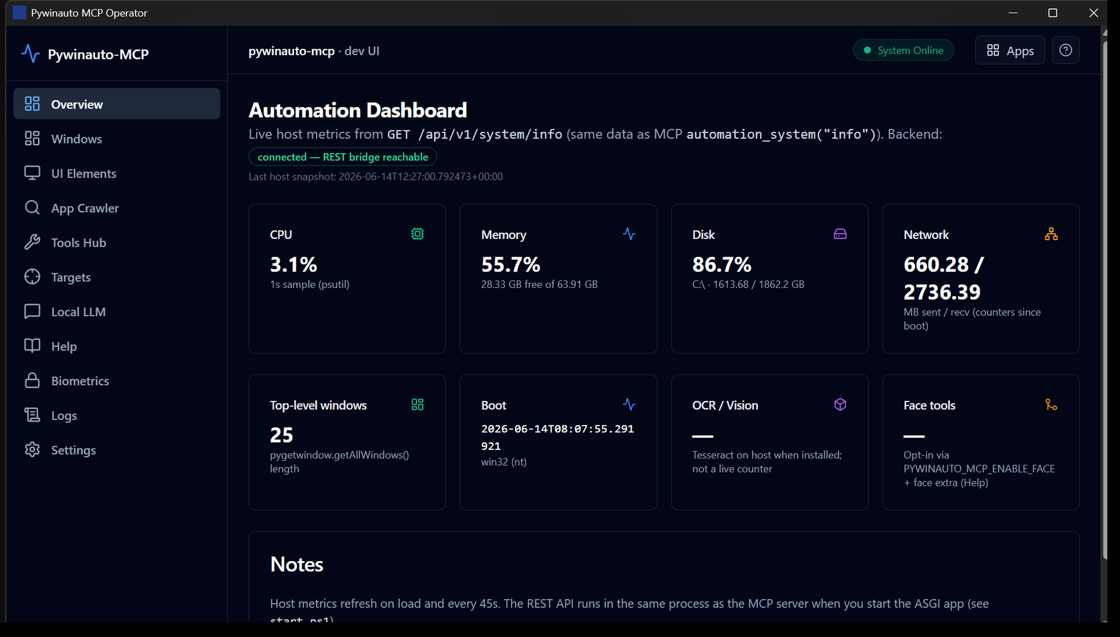Viewport: 1120px width, 637px height.
Task: Maximize the Pywinauto MCP Operator window
Action: coord(1052,13)
